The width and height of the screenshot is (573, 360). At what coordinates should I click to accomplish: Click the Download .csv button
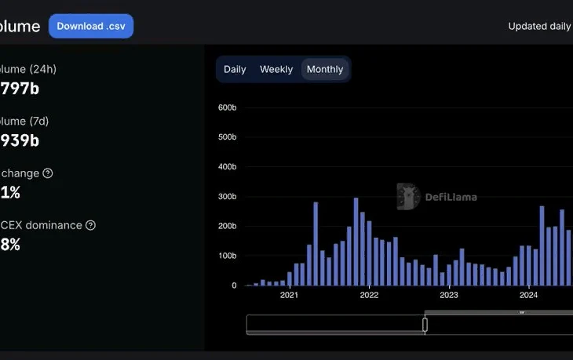91,27
